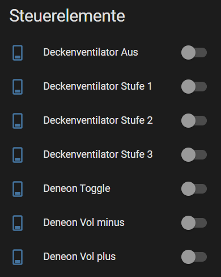Click the remote icon beside Deckenventilator Stufe 3
221x277 pixels.
pos(18,155)
